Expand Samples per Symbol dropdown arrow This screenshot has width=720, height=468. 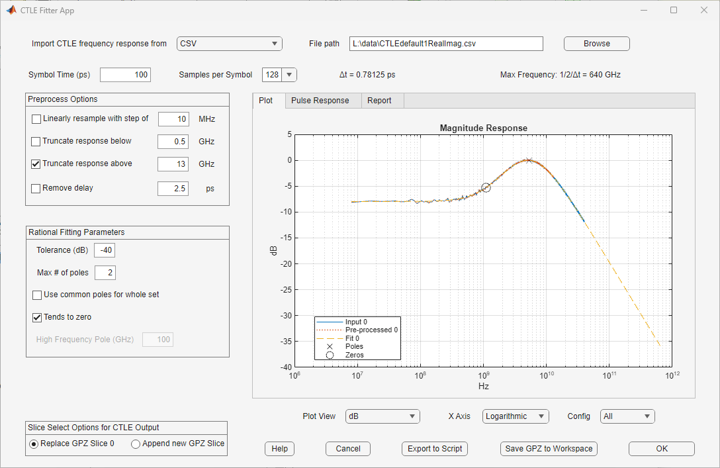[289, 75]
